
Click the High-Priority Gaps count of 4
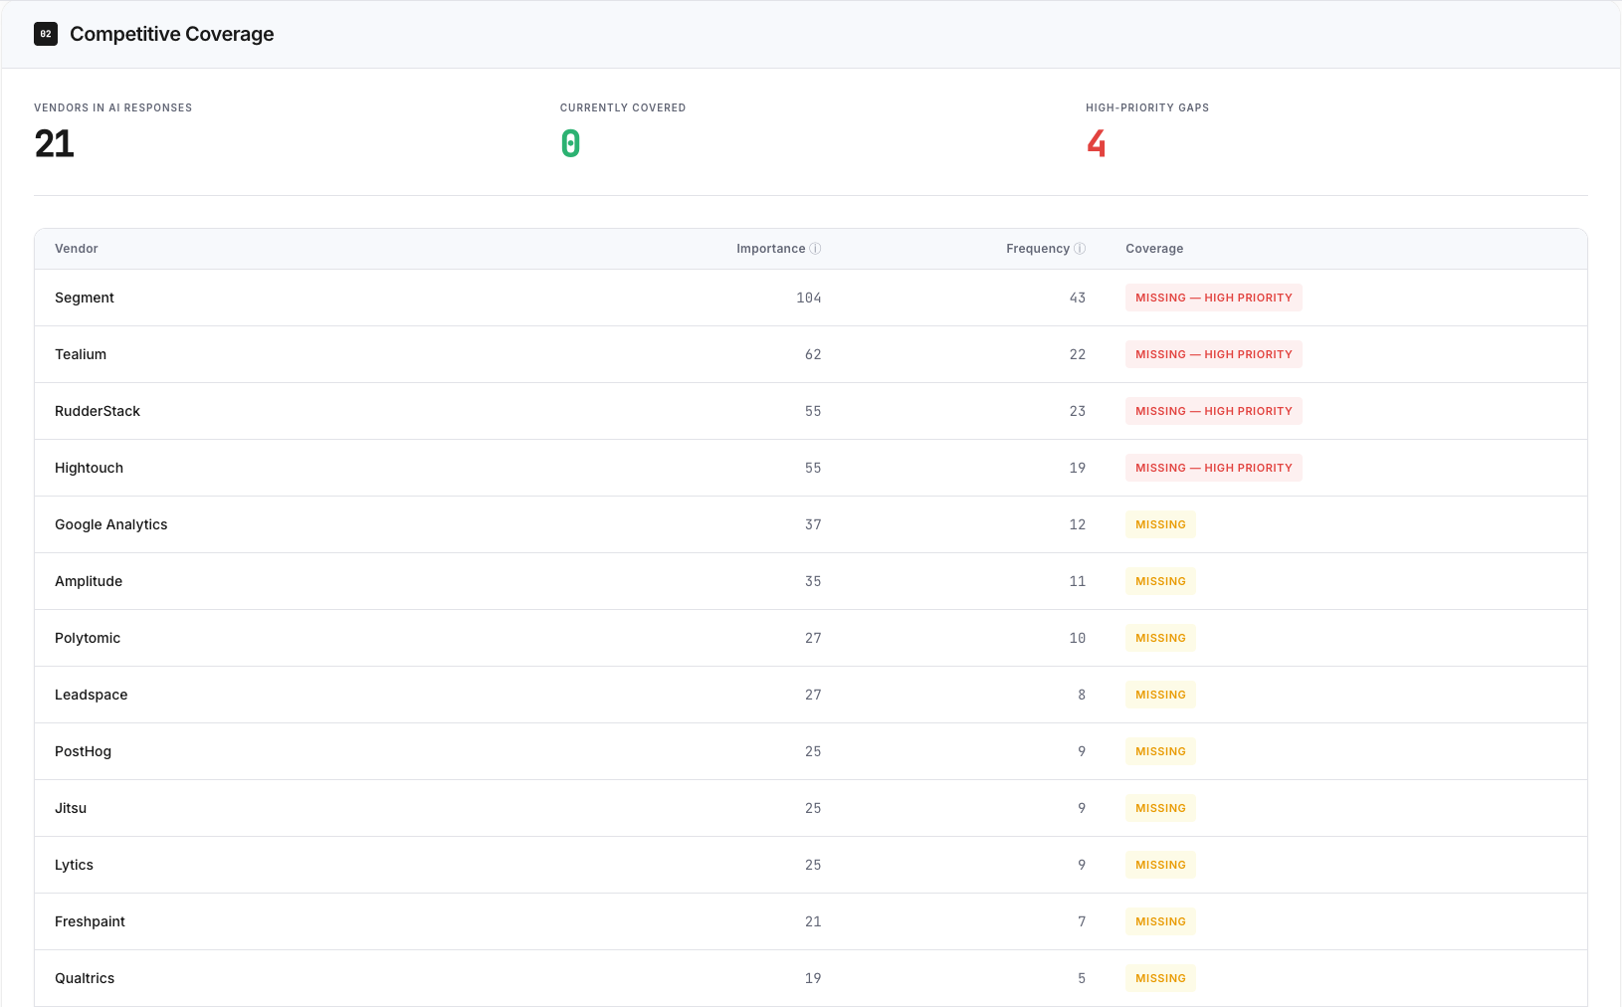point(1096,144)
